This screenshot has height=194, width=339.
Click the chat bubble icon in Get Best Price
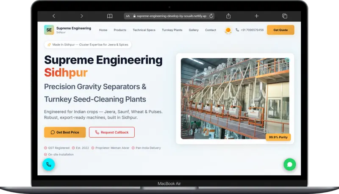click(53, 132)
